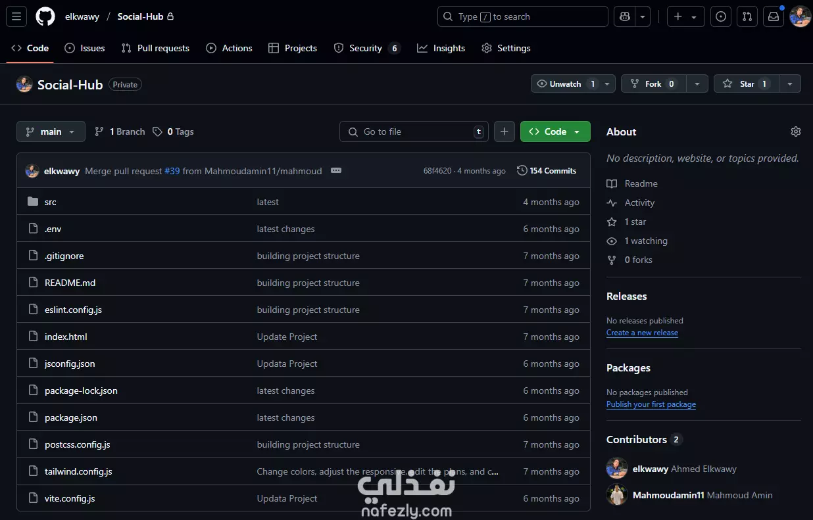
Task: Open the Projects tab
Action: click(x=293, y=48)
